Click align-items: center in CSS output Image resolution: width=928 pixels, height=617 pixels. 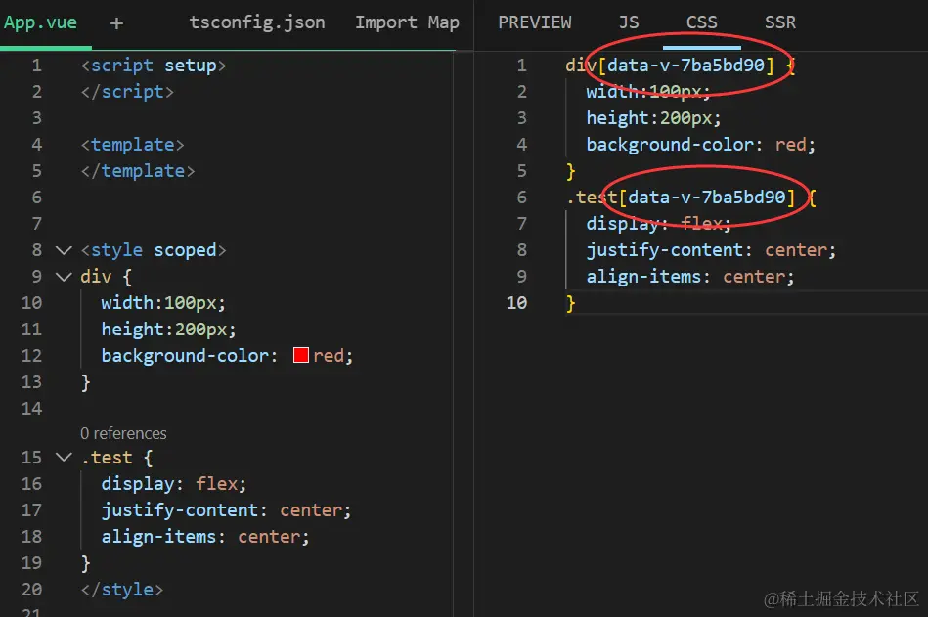pos(690,277)
